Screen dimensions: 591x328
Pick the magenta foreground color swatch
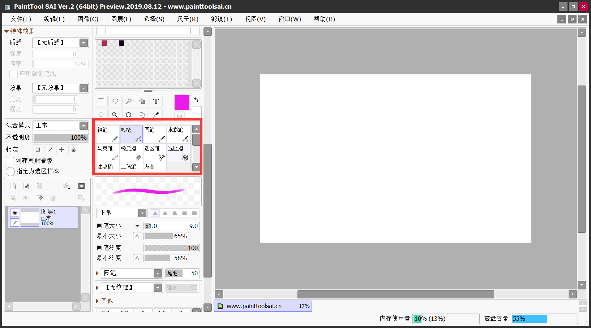(182, 102)
